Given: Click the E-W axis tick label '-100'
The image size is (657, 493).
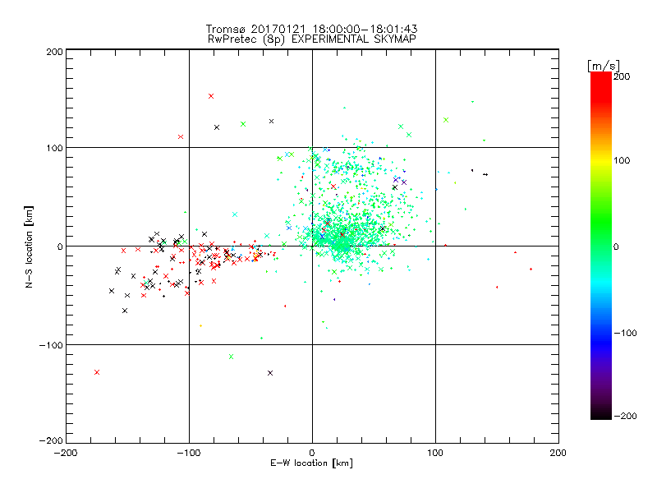Looking at the screenshot, I should 189,454.
